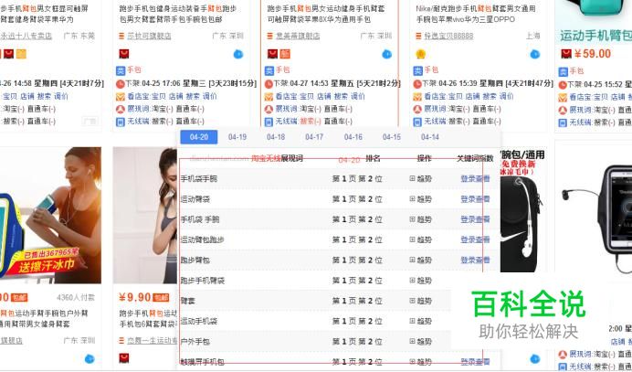Click the blue 无线端 phone icon in 莎拉可旗舰店 card
Viewport: 632px width, 372px height.
pos(121,122)
